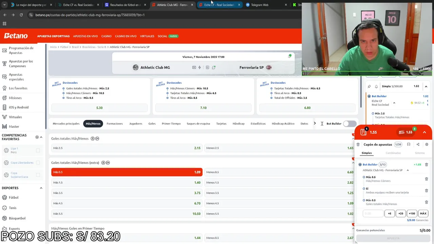This screenshot has width=434, height=244.
Task: Open Apuestas en Vivo in top menu
Action: [x=85, y=36]
